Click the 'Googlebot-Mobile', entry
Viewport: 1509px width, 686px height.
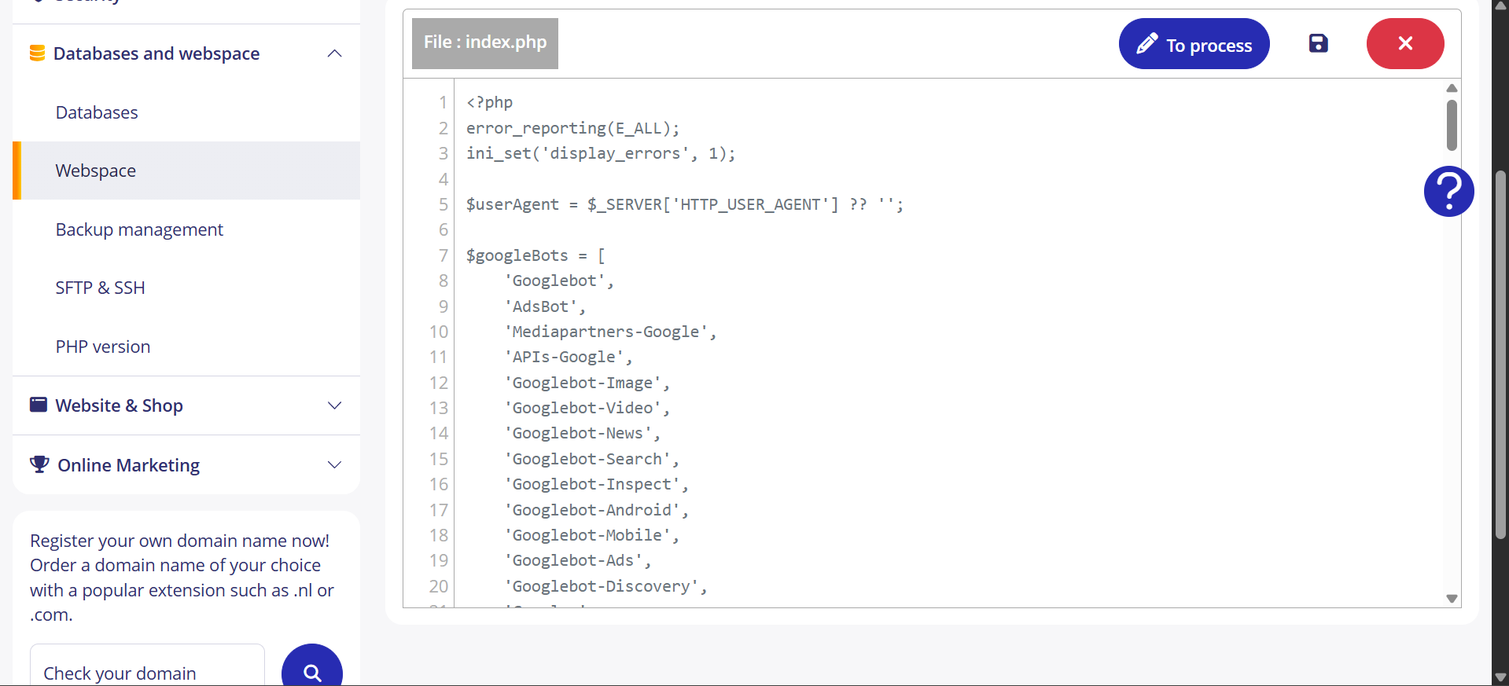tap(591, 535)
